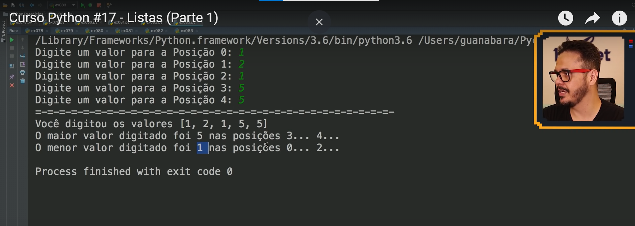Click the Share arrow on the video

pos(592,18)
